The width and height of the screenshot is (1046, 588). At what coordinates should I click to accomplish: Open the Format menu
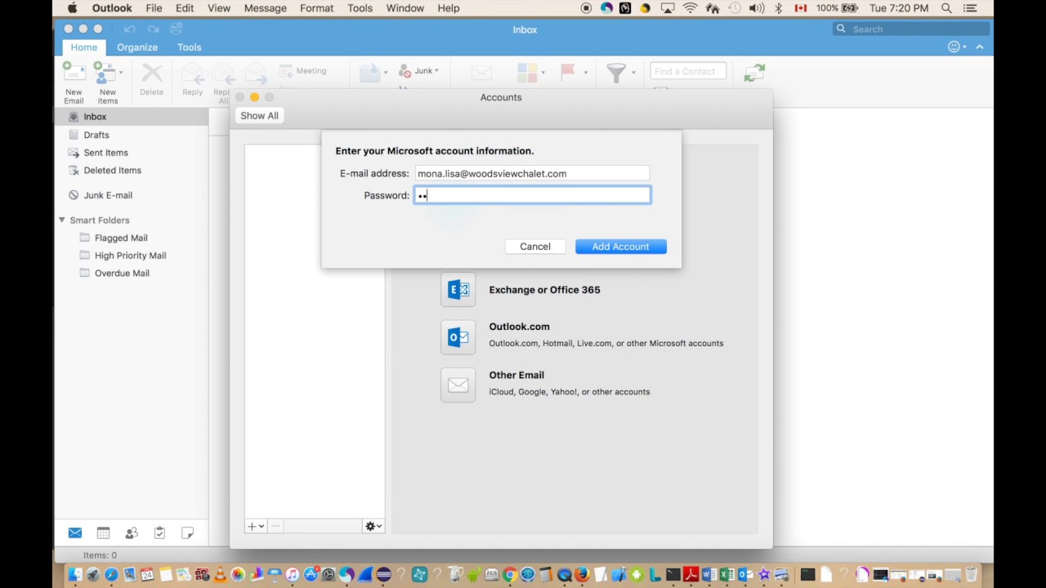(x=316, y=8)
